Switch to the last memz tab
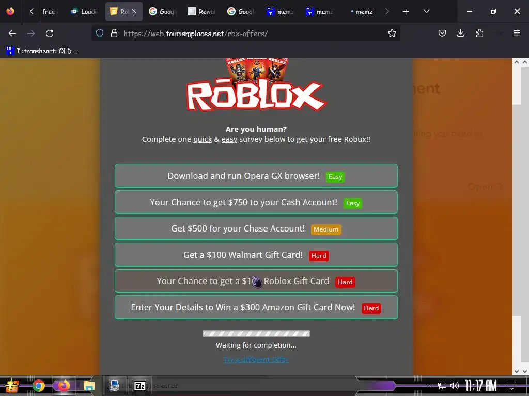 click(361, 12)
